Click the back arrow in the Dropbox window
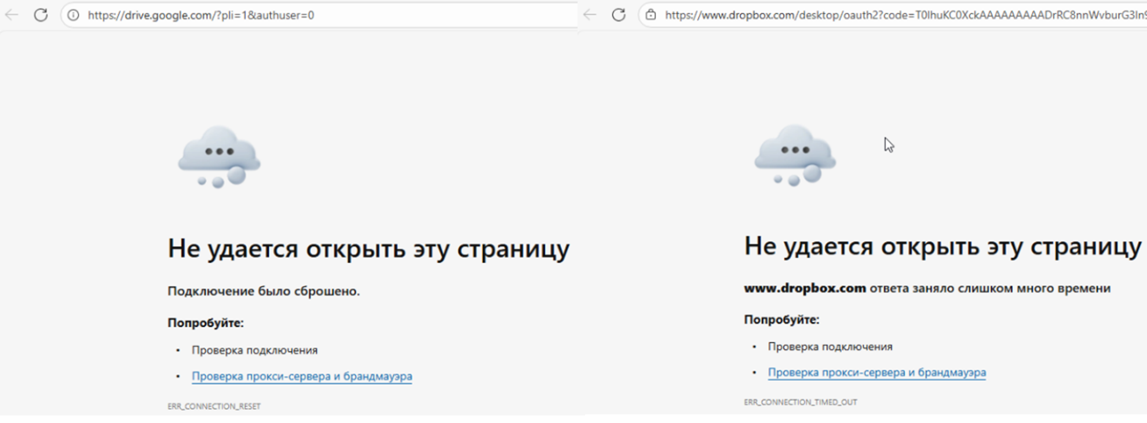 590,15
